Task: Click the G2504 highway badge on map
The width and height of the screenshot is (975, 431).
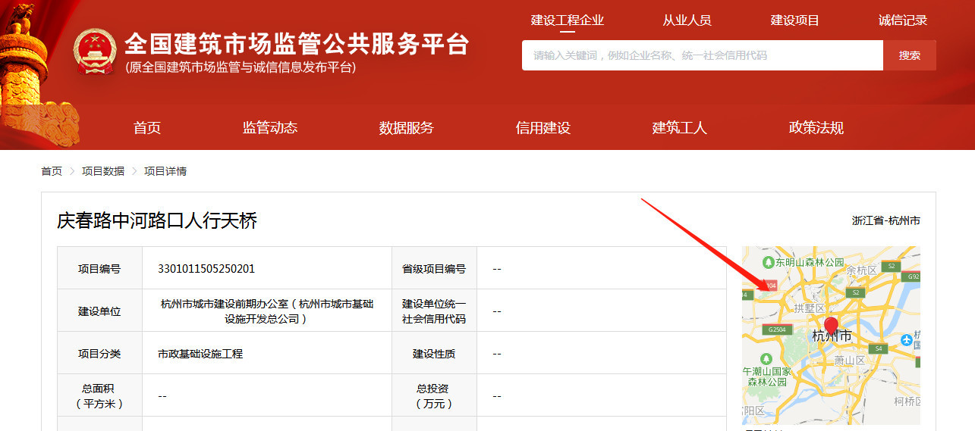Action: 778,330
